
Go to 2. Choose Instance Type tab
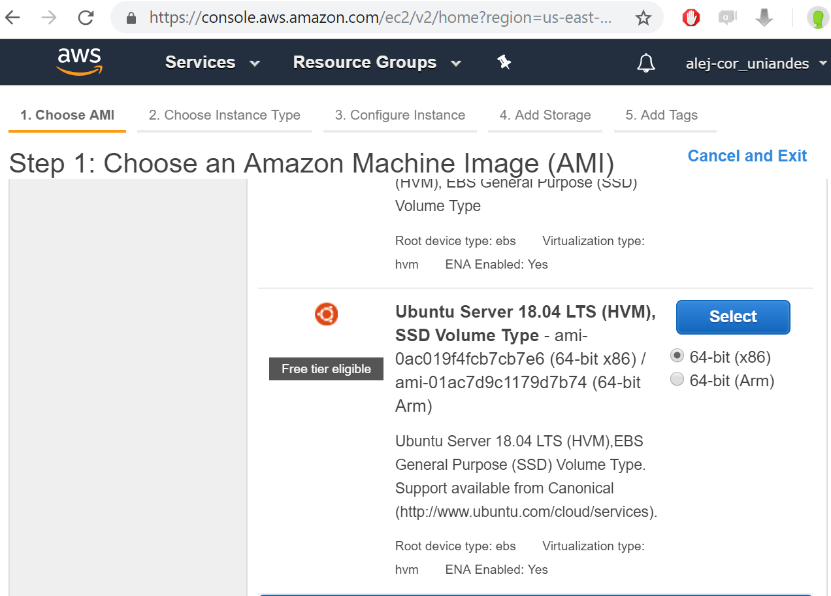point(225,116)
